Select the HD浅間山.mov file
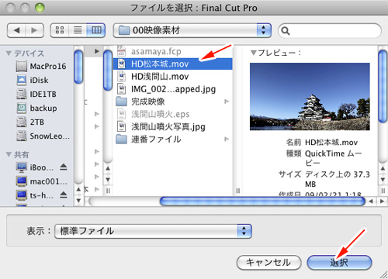388x279 pixels. pos(172,77)
